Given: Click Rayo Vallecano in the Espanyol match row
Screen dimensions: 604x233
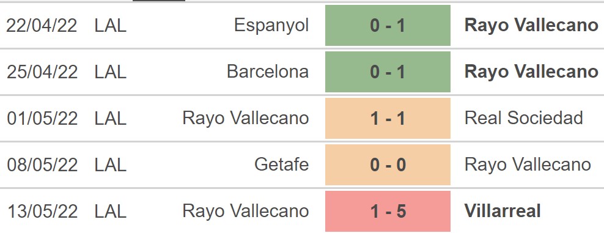Looking at the screenshot, I should coord(531,26).
